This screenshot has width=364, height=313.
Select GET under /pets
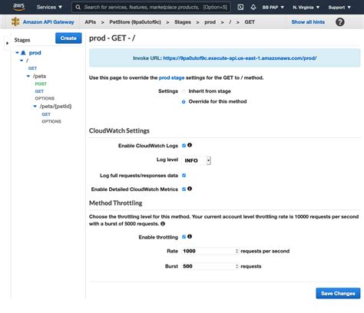[39, 91]
